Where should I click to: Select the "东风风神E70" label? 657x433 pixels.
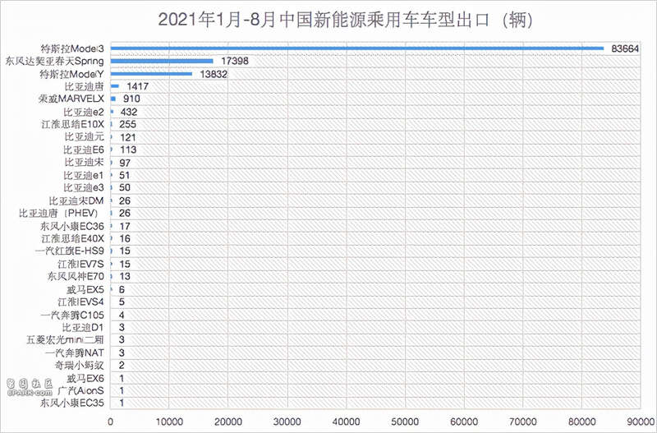76,276
